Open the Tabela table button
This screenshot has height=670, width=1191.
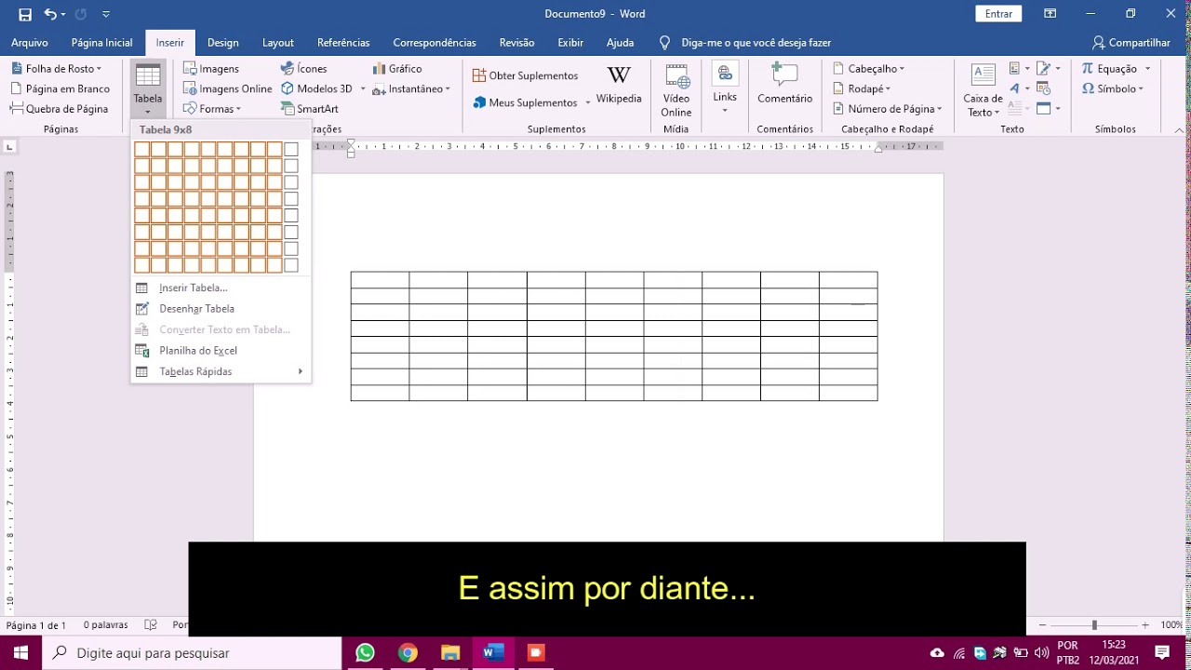tap(148, 90)
